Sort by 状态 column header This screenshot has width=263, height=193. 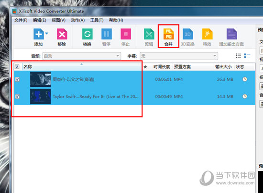pos(240,67)
